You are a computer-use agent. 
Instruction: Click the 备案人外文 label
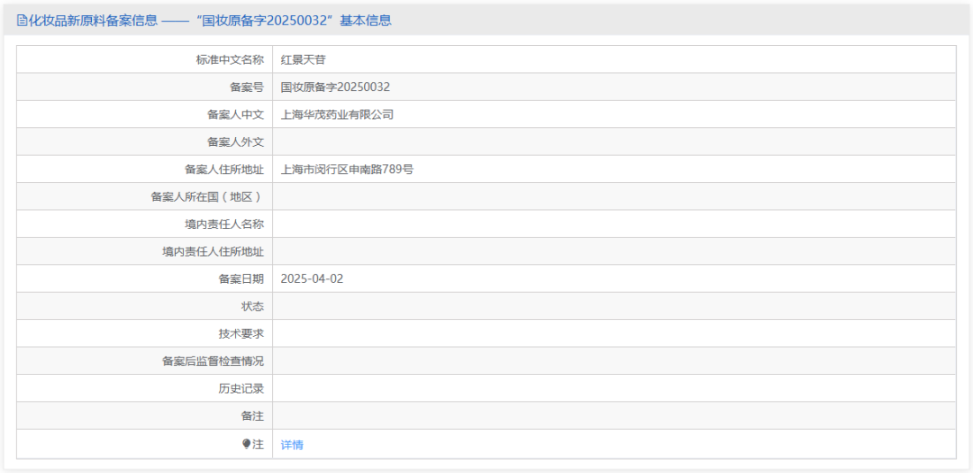[236, 142]
